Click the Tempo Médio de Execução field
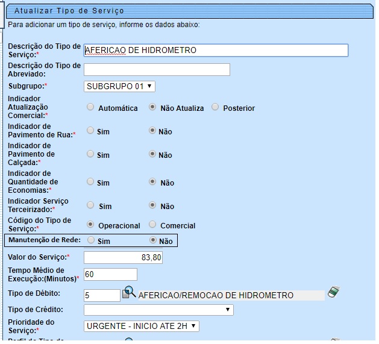This screenshot has width=379, height=344. [110, 275]
